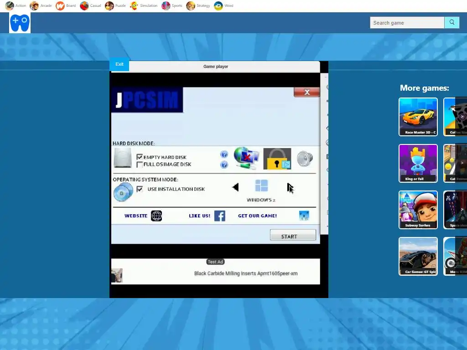Image resolution: width=467 pixels, height=350 pixels.
Task: Click next arrow on first games row
Action: [x=462, y=117]
